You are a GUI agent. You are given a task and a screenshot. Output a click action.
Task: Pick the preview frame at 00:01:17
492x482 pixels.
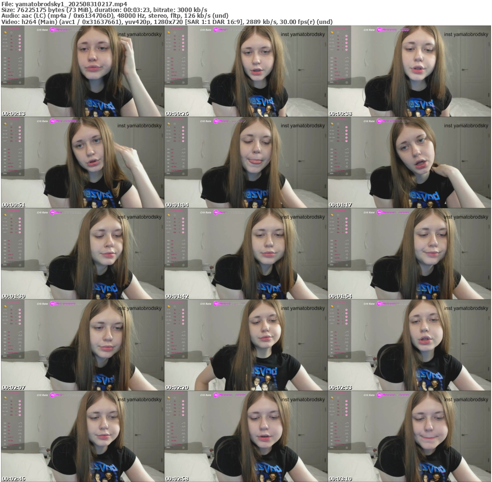click(x=409, y=162)
